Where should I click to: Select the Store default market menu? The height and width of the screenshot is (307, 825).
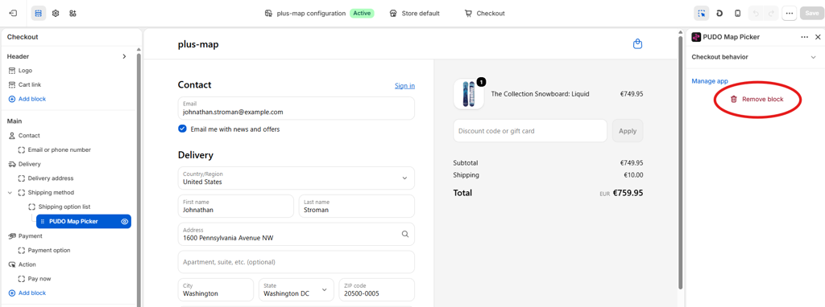click(x=415, y=13)
